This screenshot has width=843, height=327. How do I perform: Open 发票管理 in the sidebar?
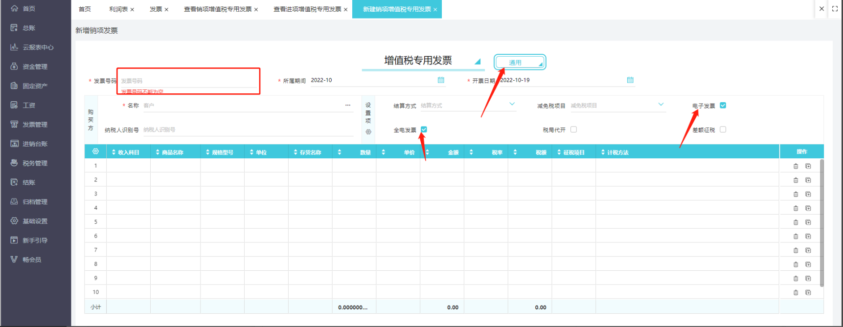tap(35, 125)
